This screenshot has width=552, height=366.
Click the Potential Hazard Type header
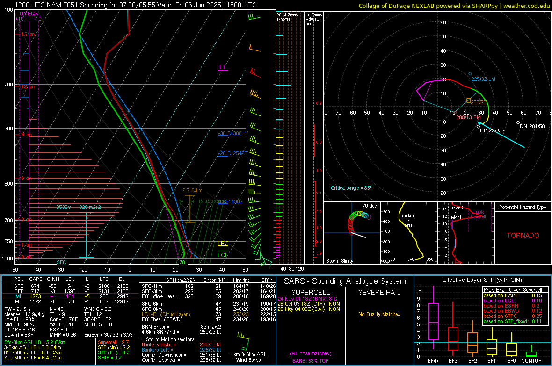[x=523, y=207]
